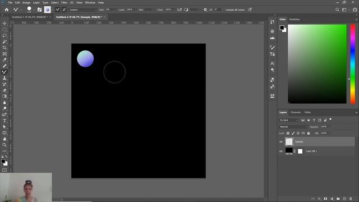
Task: Select the Healing Brush tool
Action: click(x=4, y=66)
